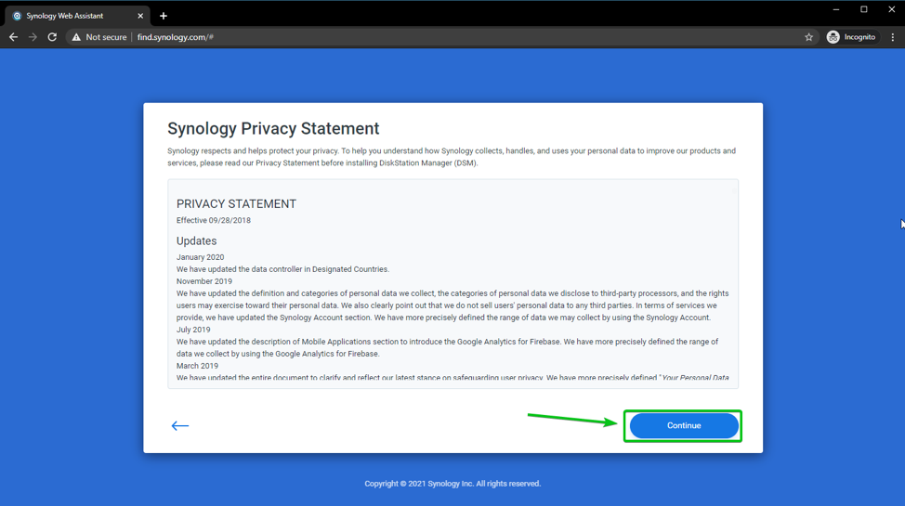Close the browser window
Screen dimensions: 905x506
[x=891, y=9]
